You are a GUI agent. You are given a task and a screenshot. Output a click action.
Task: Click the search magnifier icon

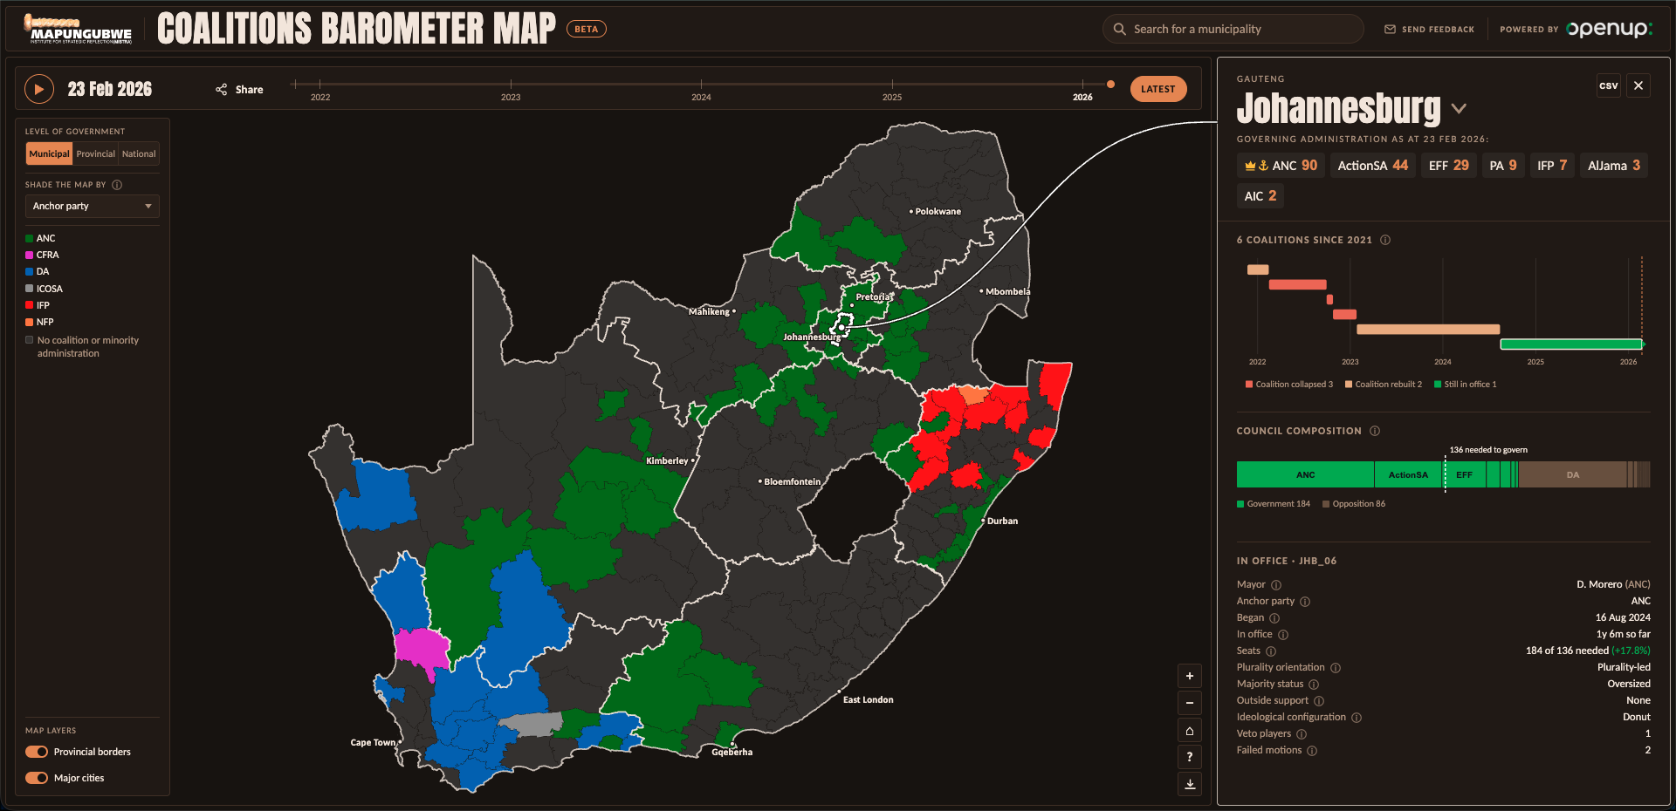[x=1120, y=29]
